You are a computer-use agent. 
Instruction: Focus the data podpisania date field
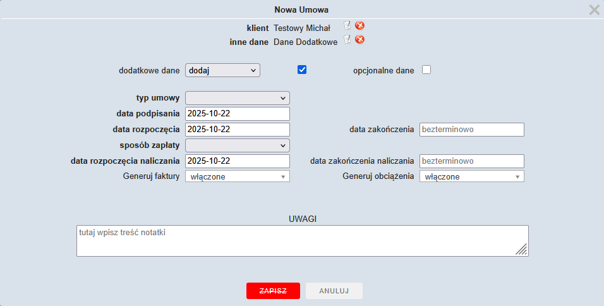click(237, 114)
